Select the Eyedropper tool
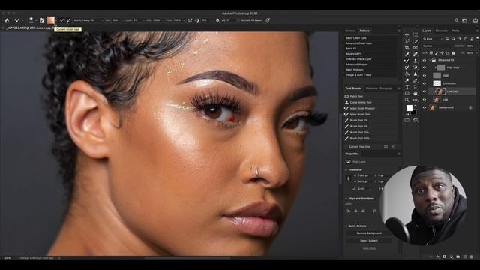Screen dimensions: 480x270 (406, 54)
